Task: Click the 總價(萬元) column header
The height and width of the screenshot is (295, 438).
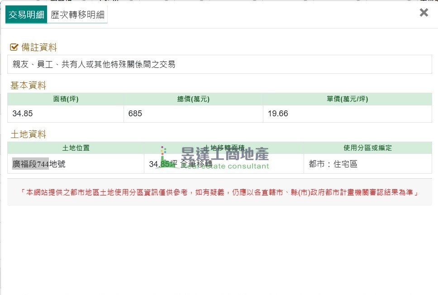Action: [x=193, y=99]
